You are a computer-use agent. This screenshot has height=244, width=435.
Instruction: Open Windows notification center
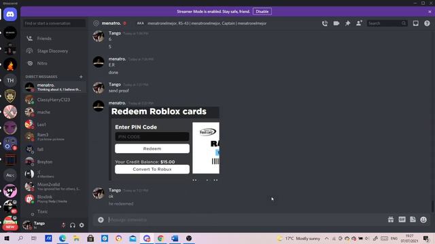pyautogui.click(x=426, y=239)
